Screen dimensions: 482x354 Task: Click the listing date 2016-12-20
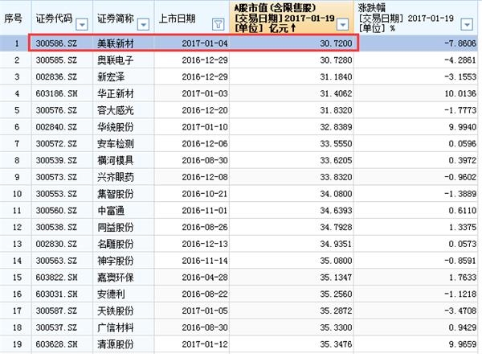click(205, 110)
